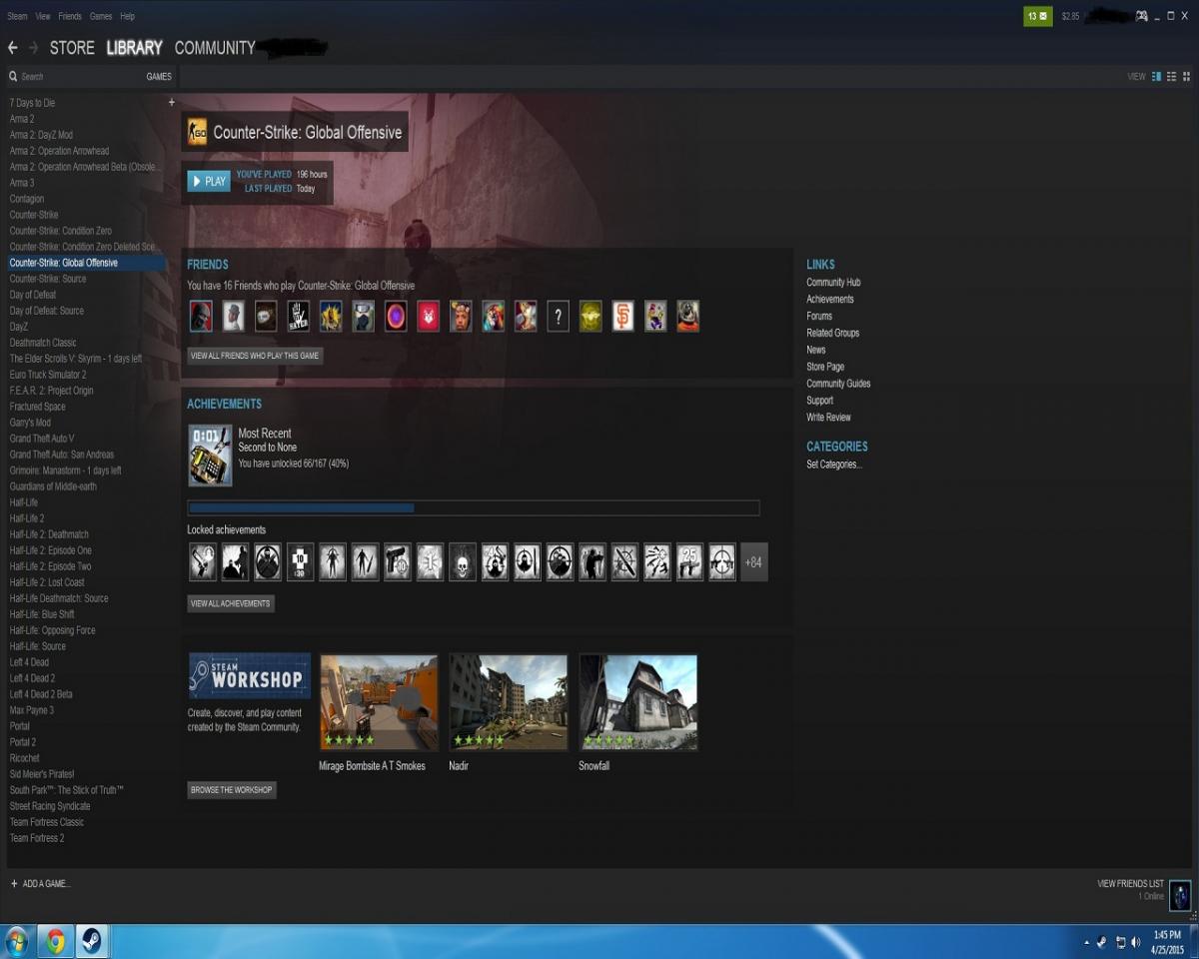The image size is (1199, 959).
Task: Open the Second to None achievement icon
Action: click(210, 456)
